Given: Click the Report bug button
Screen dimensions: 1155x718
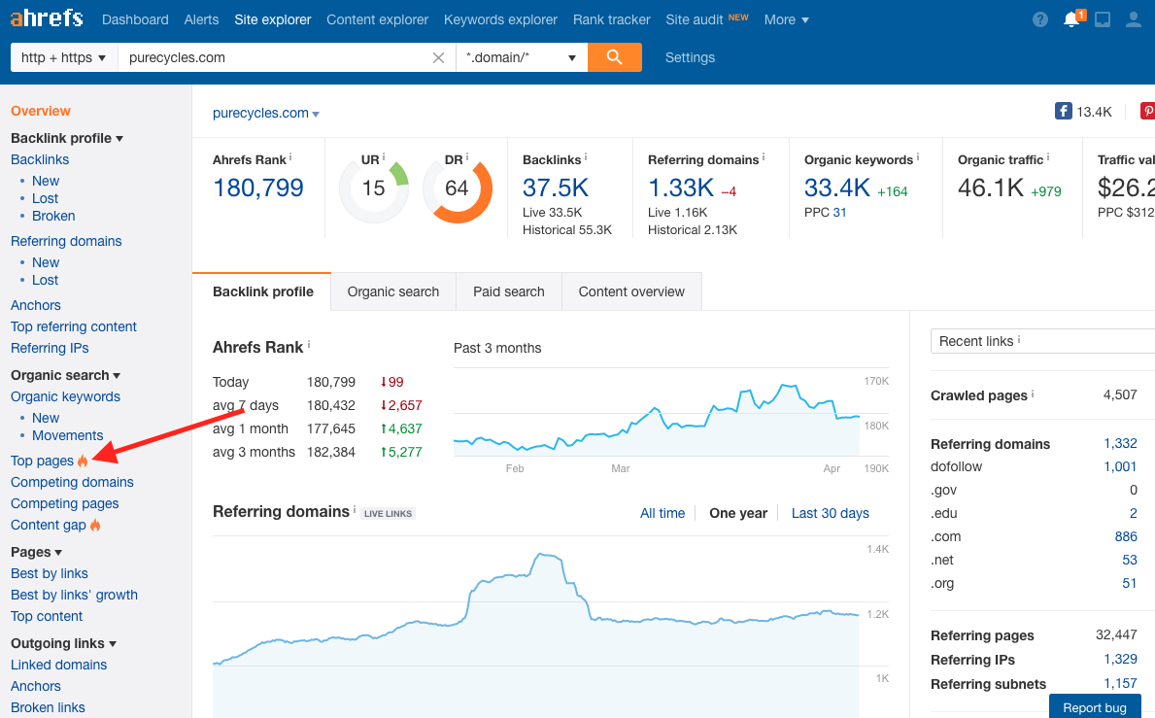Looking at the screenshot, I should click(1095, 707).
